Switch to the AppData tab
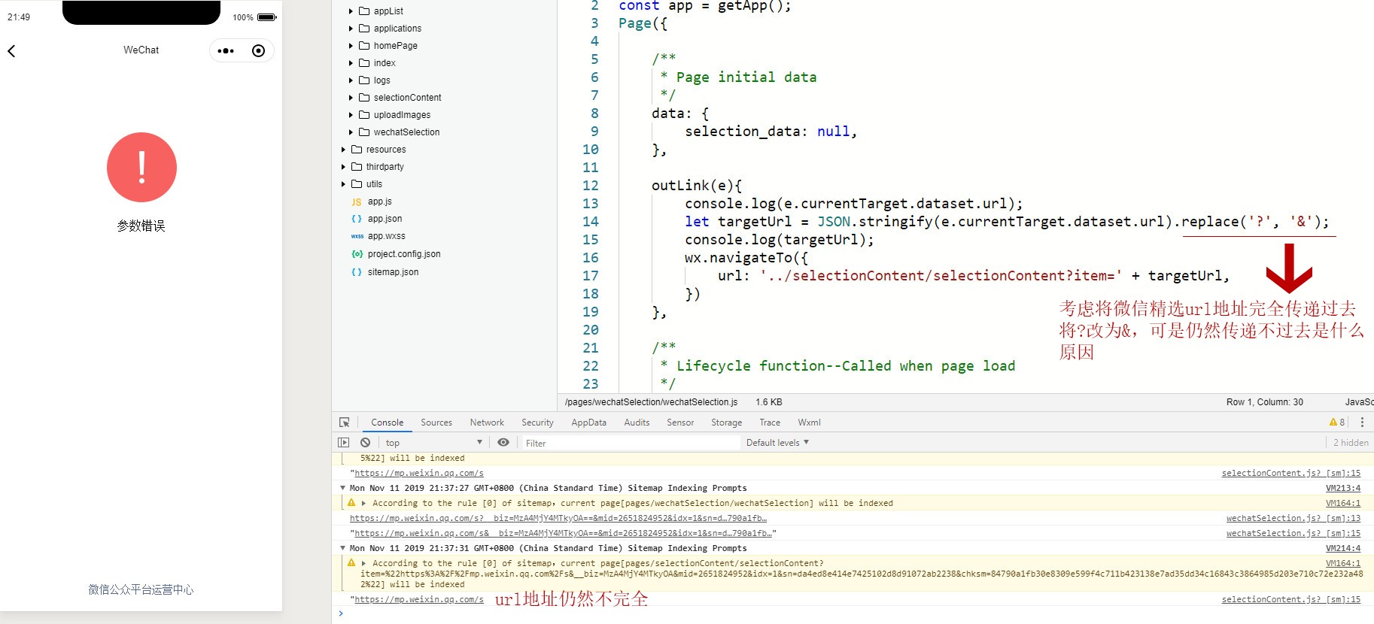Image resolution: width=1374 pixels, height=624 pixels. click(x=588, y=423)
